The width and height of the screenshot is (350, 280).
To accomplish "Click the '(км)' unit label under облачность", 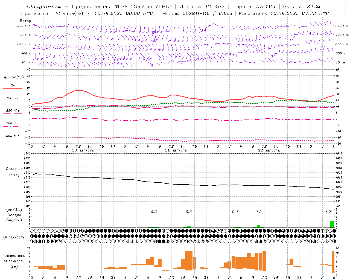I will 14,266.
